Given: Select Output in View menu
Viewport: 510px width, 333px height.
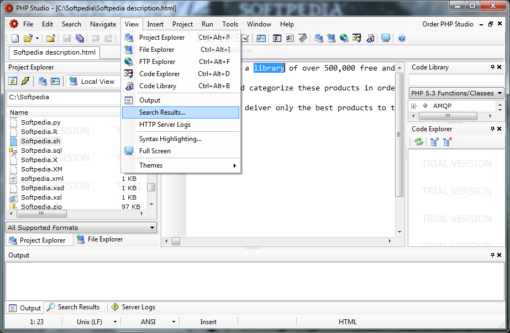Looking at the screenshot, I should (x=181, y=100).
